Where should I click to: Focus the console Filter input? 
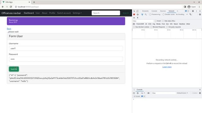163,93
